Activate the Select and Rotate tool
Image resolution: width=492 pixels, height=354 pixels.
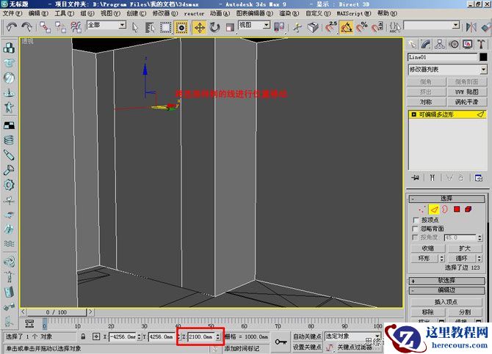pyautogui.click(x=215, y=28)
